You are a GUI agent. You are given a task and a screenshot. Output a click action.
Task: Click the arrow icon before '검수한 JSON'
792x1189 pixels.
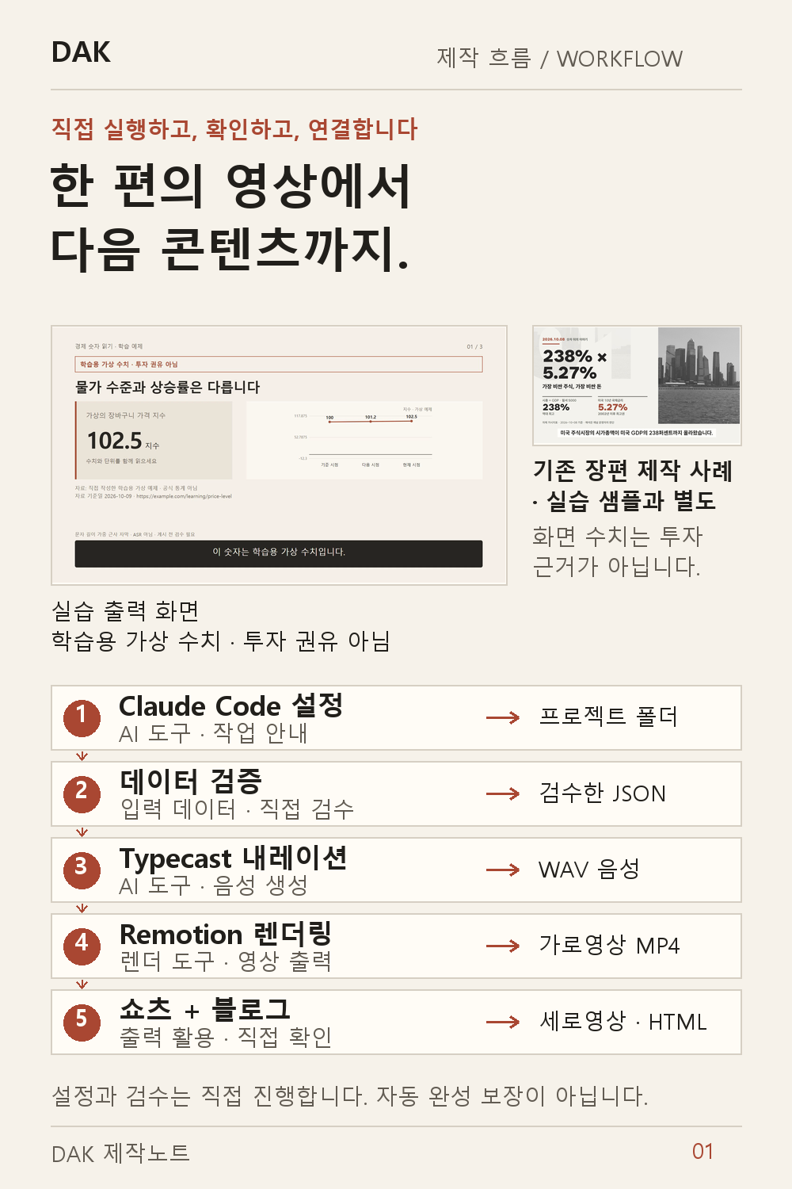(503, 794)
